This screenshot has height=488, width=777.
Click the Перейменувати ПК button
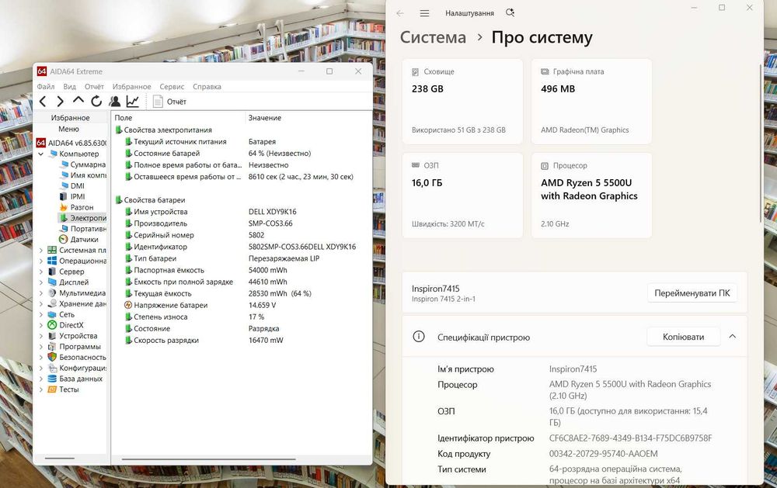tap(692, 293)
